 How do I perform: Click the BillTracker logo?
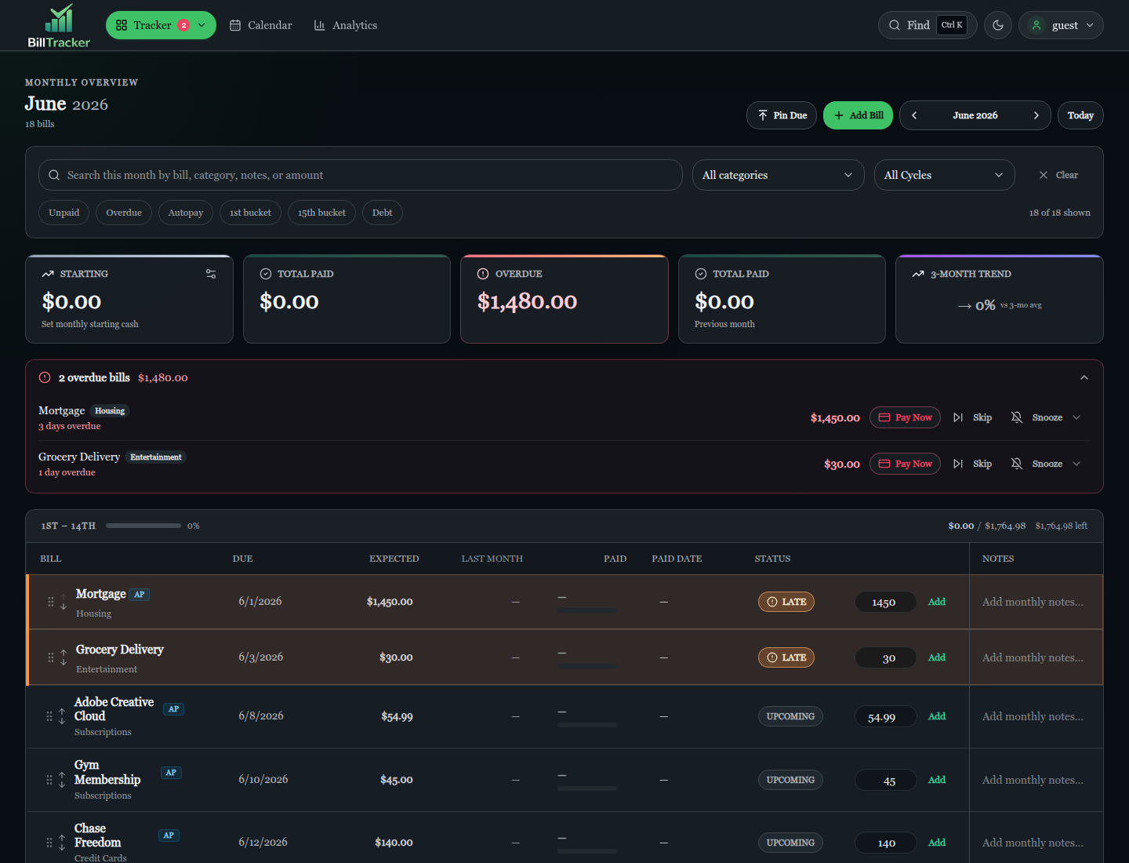point(59,25)
